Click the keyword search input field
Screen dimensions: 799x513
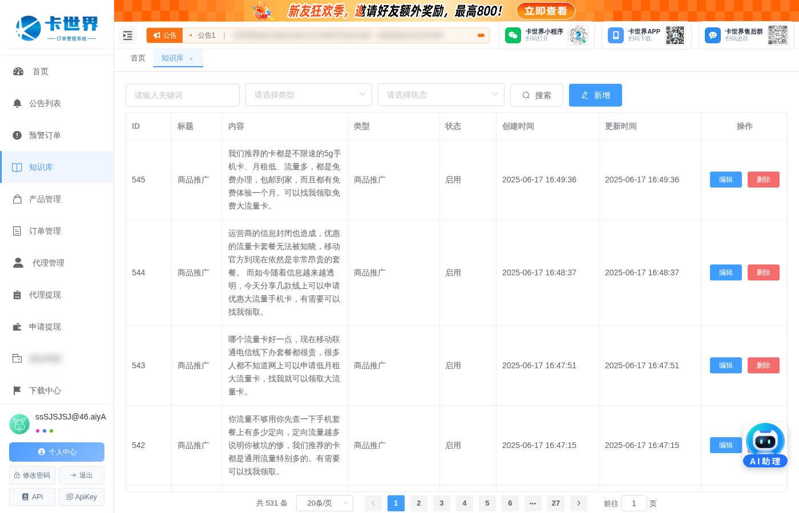tap(183, 95)
